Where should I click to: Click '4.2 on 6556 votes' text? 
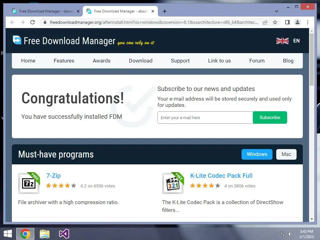[x=98, y=186]
